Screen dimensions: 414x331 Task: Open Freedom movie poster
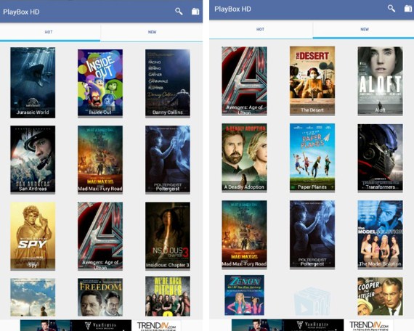(100, 297)
